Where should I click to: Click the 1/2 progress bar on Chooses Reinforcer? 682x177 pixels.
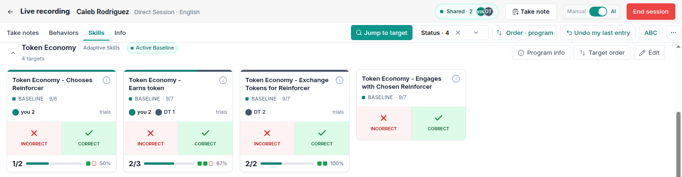54,163
